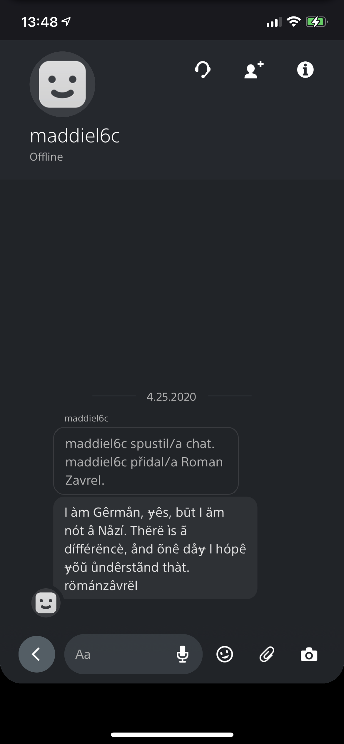Tap the add player icon
Screen dimensions: 344x744
pyautogui.click(x=254, y=70)
